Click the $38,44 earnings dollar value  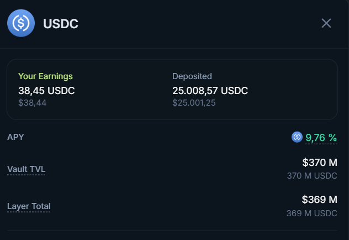click(32, 102)
